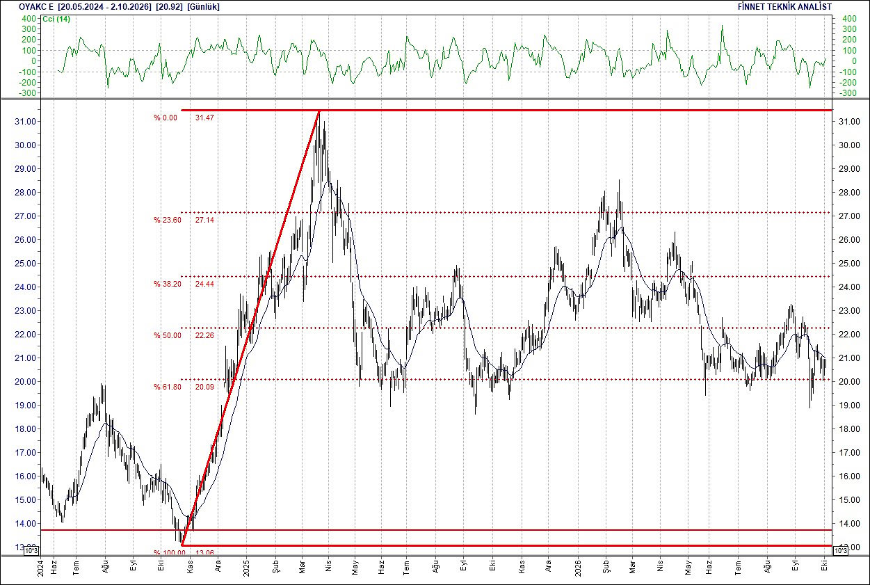
Task: Click the 13.06 Fibonacci base value
Action: pyautogui.click(x=204, y=553)
